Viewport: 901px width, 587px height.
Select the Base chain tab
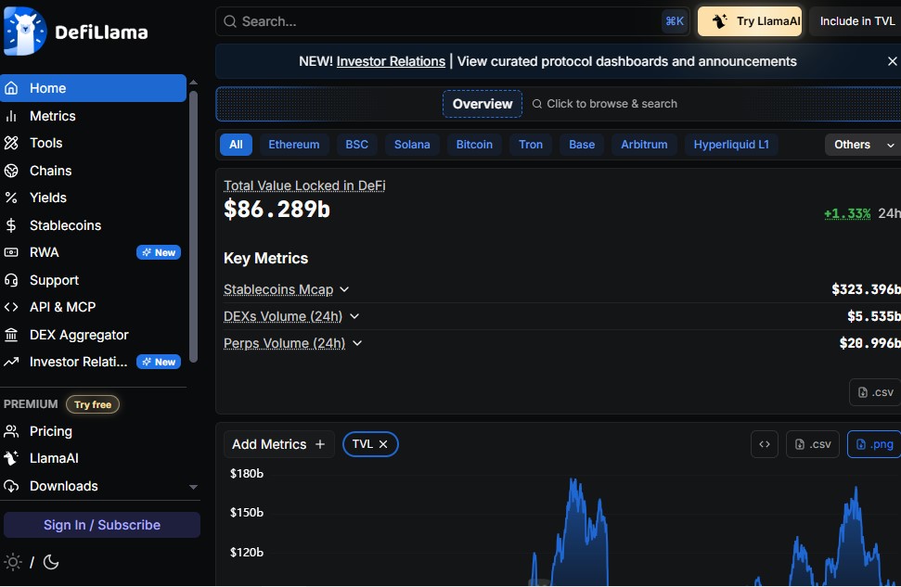(x=582, y=145)
